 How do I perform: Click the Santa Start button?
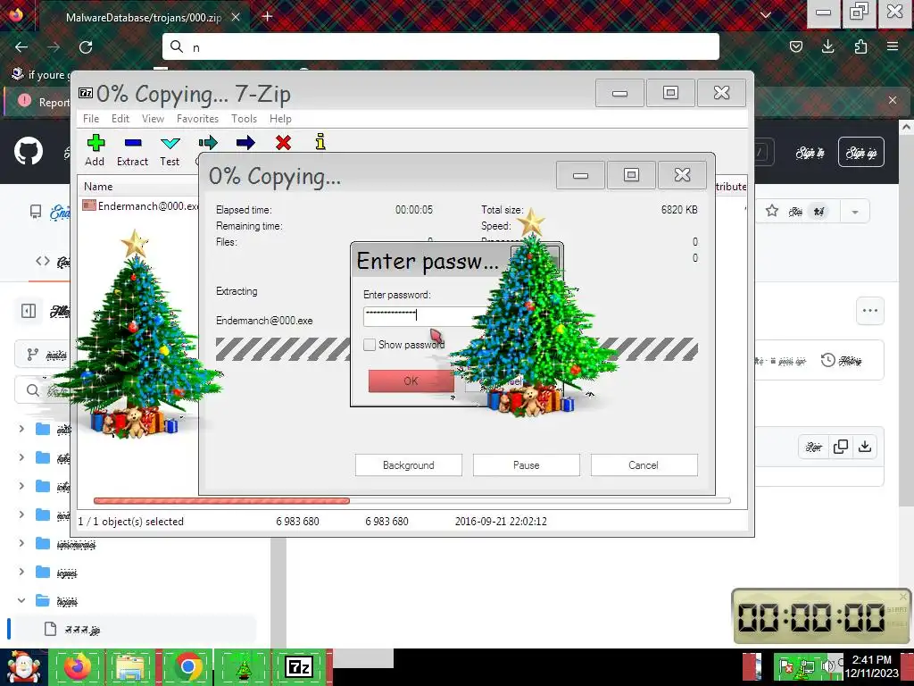23,666
